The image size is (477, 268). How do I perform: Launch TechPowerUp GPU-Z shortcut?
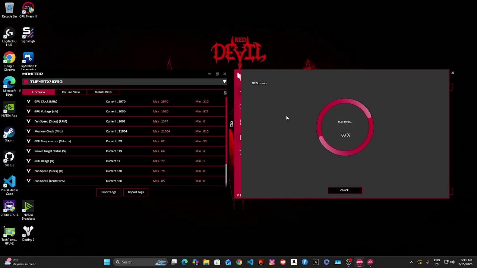click(x=9, y=236)
